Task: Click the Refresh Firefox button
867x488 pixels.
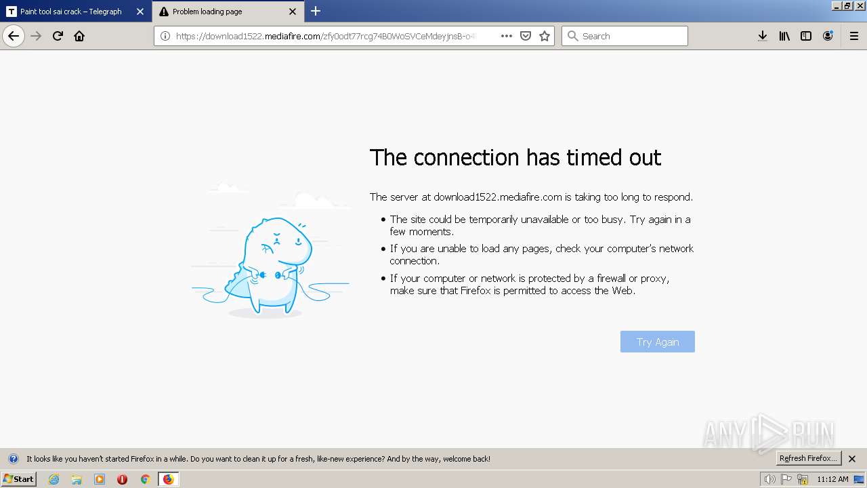Action: coord(807,458)
